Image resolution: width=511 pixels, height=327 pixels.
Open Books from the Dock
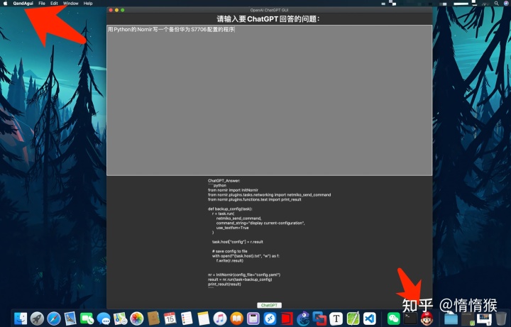(x=236, y=318)
